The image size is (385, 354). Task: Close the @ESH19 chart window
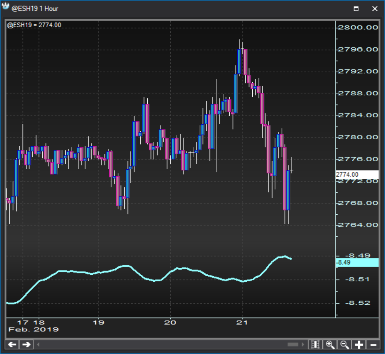pyautogui.click(x=375, y=9)
